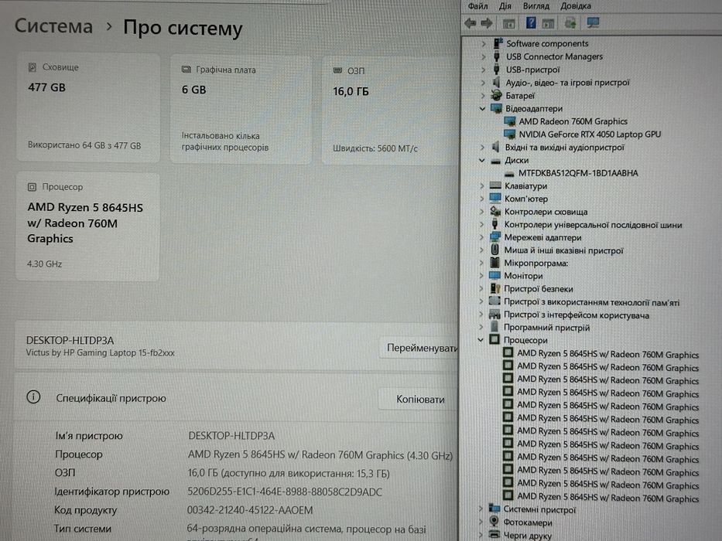
Task: Click the Комп'ютер category icon
Action: point(495,199)
